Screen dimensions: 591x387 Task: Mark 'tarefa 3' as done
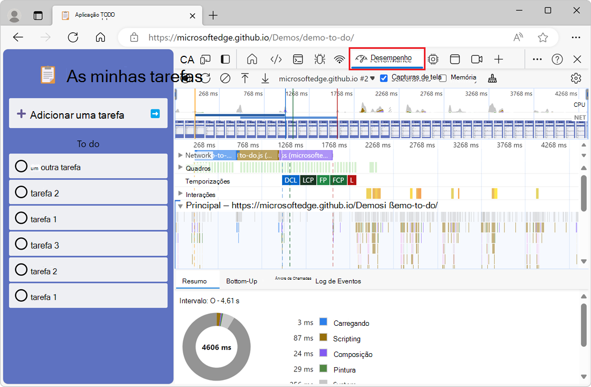[21, 244]
